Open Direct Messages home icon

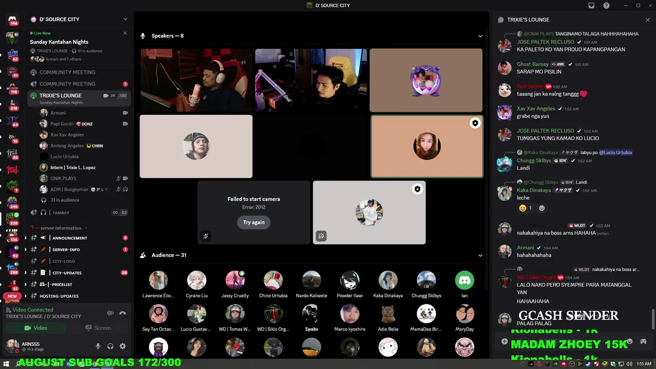click(x=13, y=19)
